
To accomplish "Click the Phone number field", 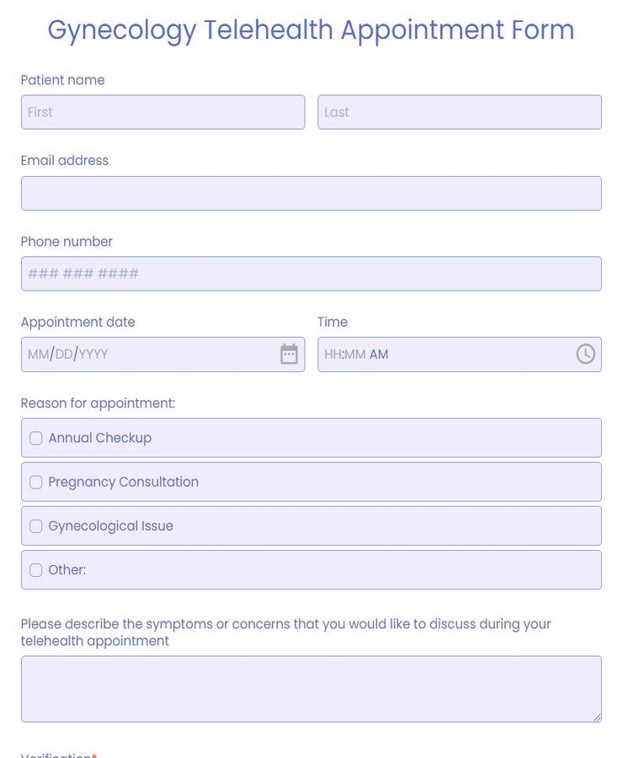I will [311, 274].
